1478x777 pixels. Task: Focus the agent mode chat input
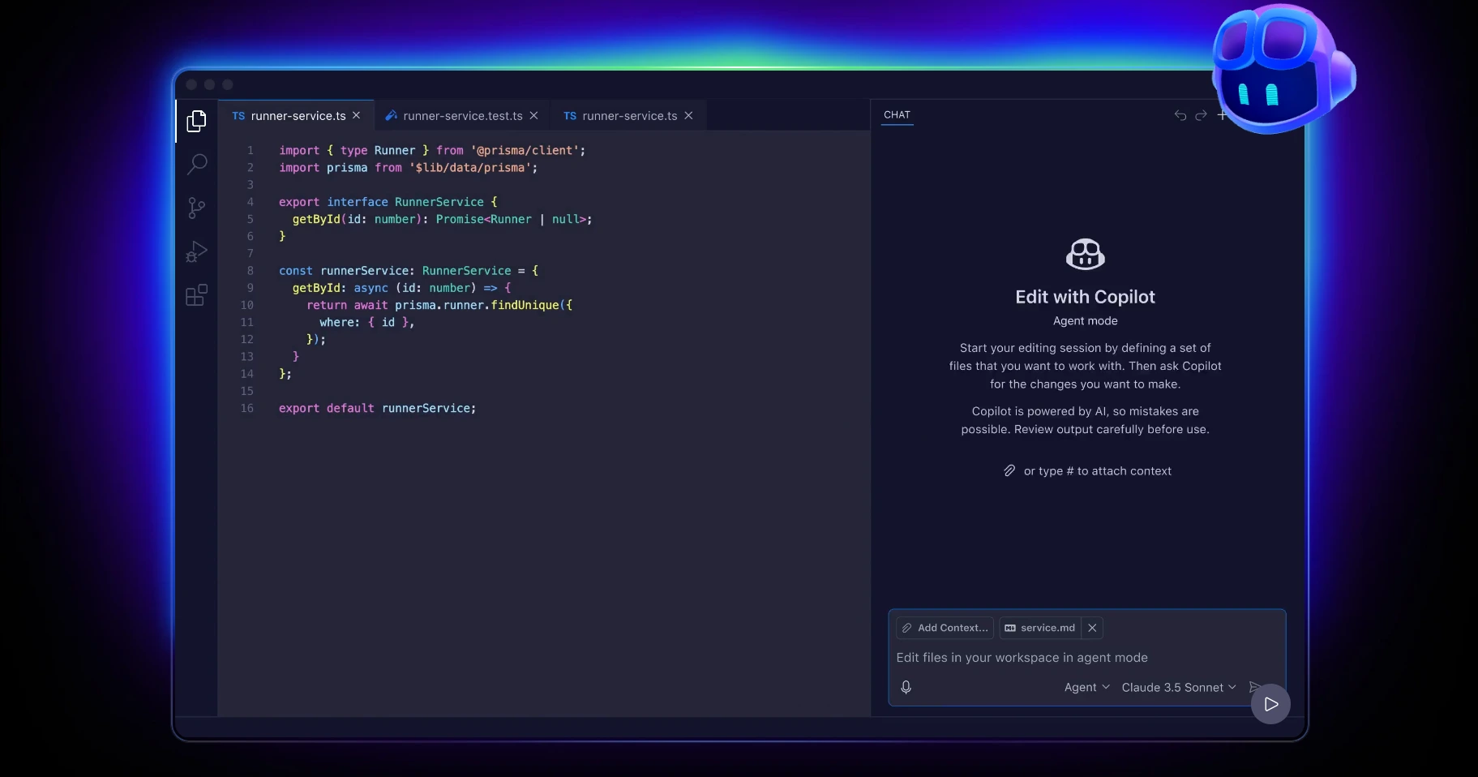pyautogui.click(x=1086, y=658)
